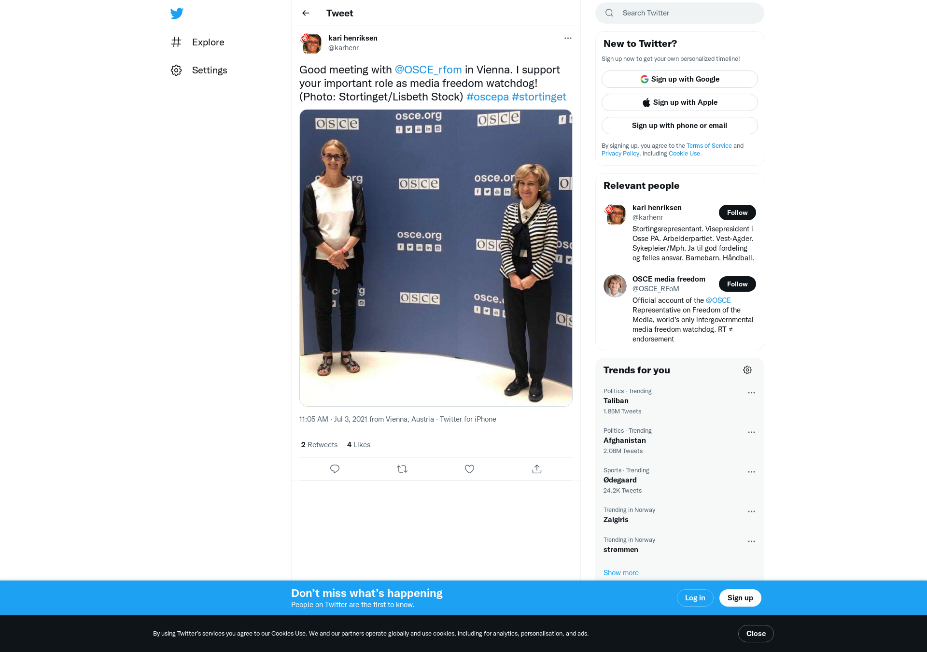Open the Settings menu item
Image resolution: width=927 pixels, height=652 pixels.
199,70
